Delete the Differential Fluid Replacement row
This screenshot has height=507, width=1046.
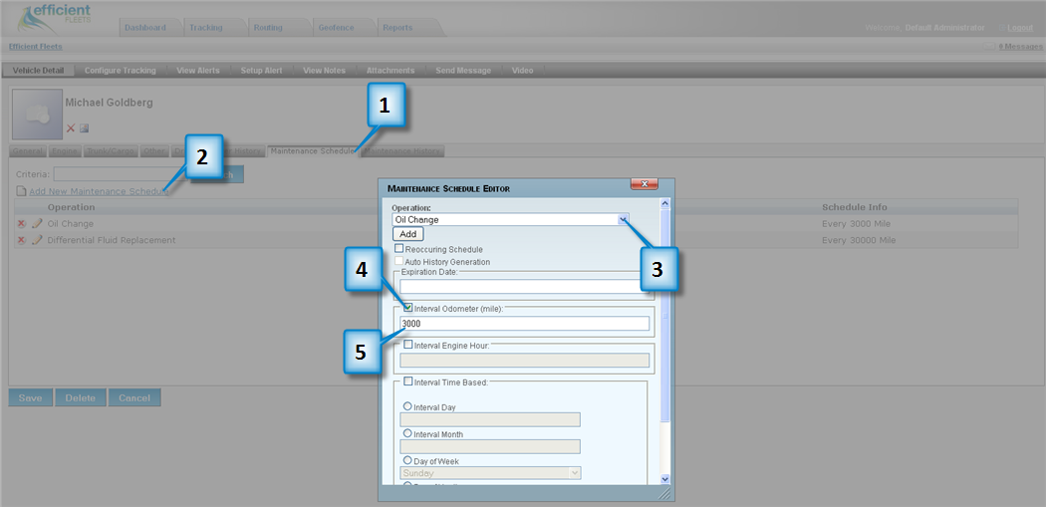(21, 240)
